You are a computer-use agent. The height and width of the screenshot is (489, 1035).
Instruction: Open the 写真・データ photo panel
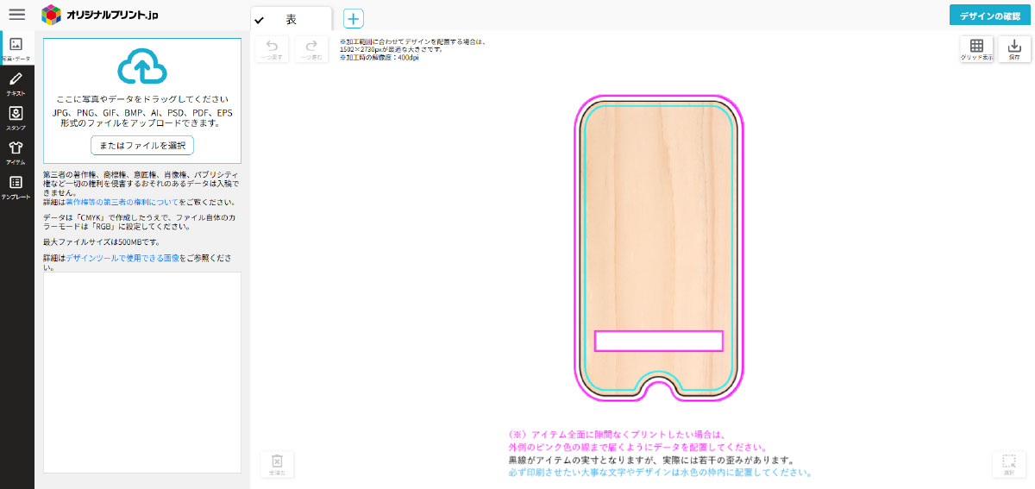click(16, 48)
